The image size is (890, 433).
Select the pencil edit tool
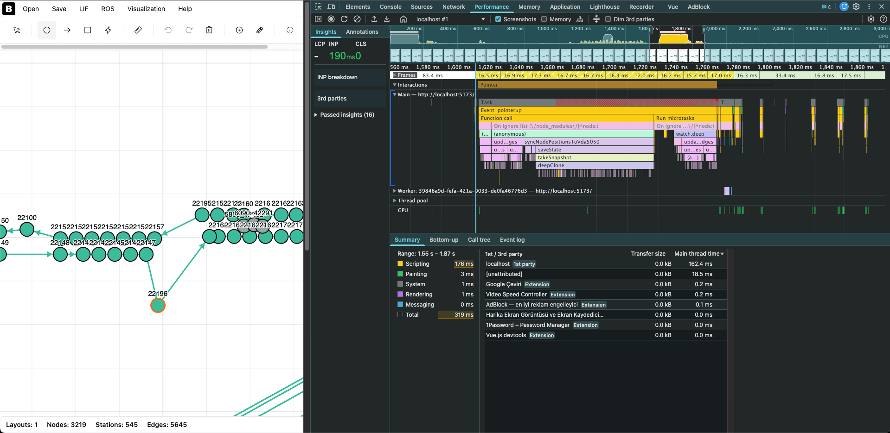260,30
